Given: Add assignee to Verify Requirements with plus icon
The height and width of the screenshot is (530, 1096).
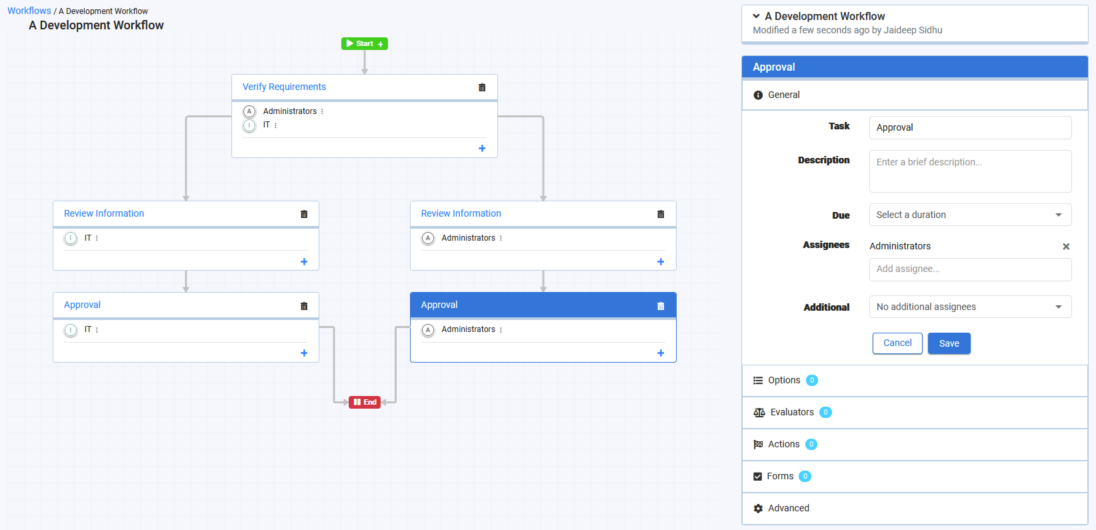Looking at the screenshot, I should point(482,149).
